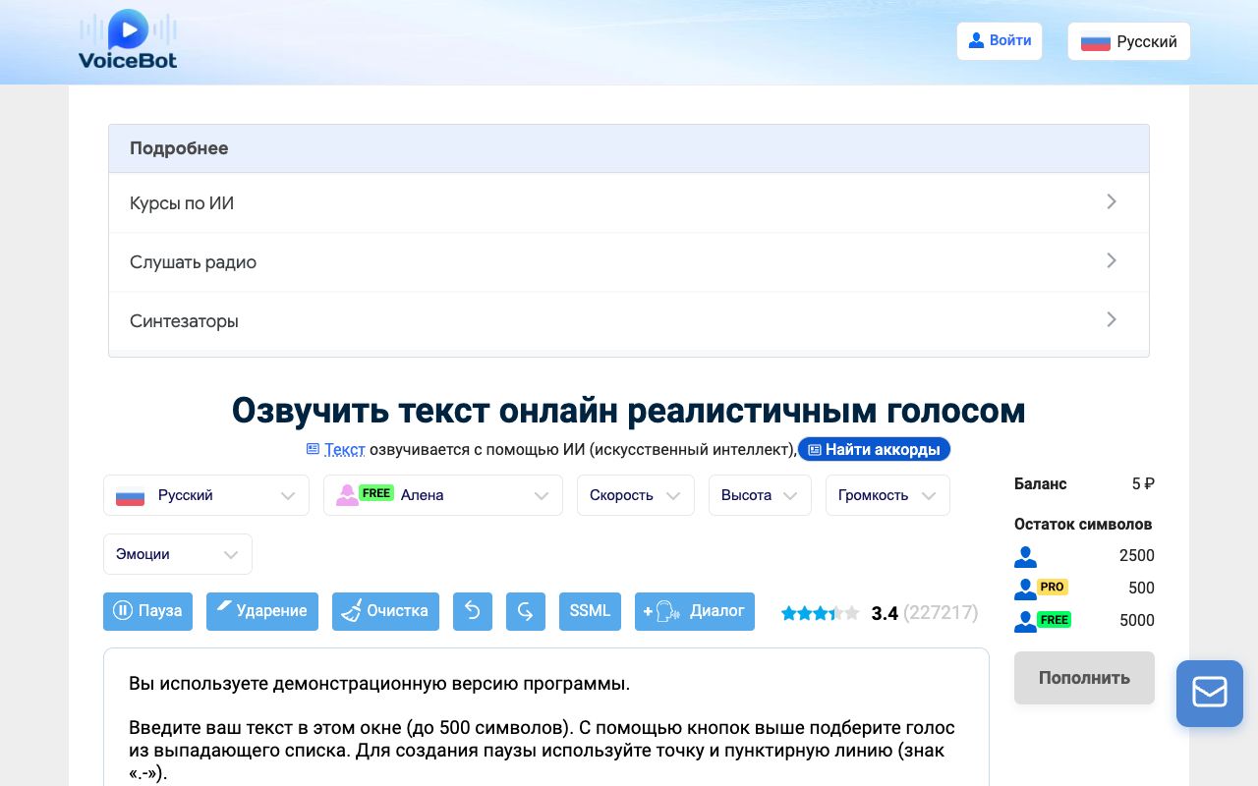
Task: Click the (227217) votes count
Action: click(x=941, y=613)
